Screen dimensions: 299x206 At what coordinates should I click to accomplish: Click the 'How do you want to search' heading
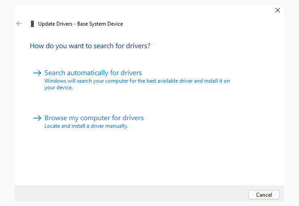coord(90,46)
